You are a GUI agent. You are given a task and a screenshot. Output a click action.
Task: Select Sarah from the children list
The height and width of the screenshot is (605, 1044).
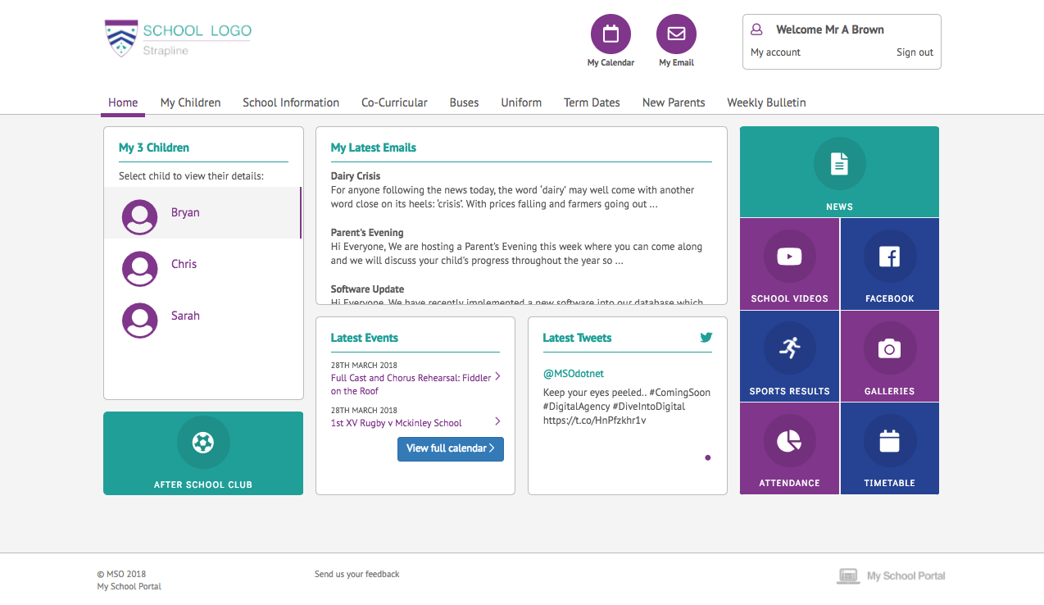(x=185, y=316)
